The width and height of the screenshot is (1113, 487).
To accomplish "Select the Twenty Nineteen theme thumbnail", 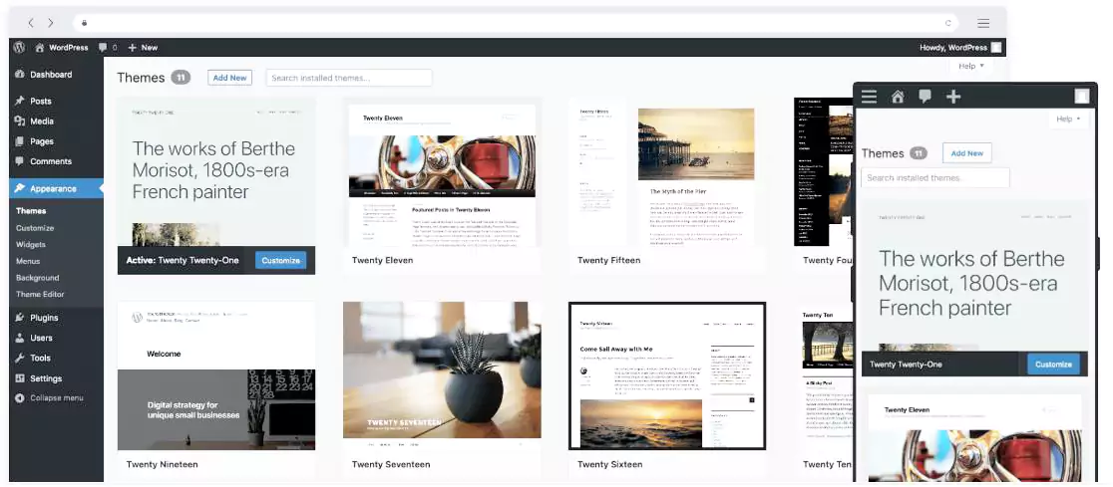I will pos(216,375).
